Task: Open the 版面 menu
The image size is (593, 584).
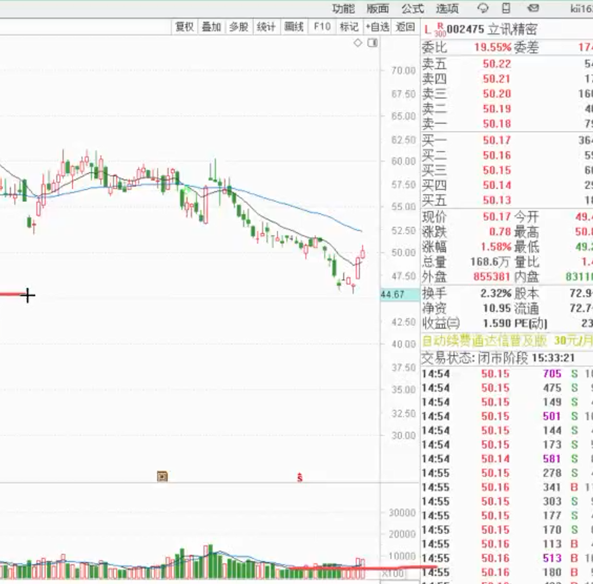Action: pos(378,9)
